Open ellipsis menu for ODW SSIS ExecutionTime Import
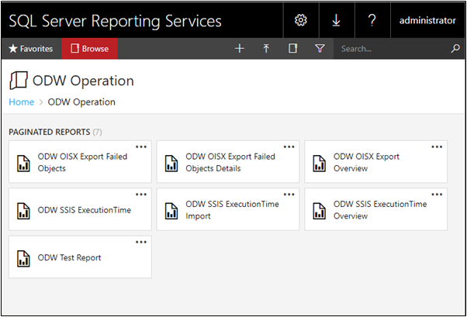Image resolution: width=467 pixels, height=317 pixels. [289, 195]
